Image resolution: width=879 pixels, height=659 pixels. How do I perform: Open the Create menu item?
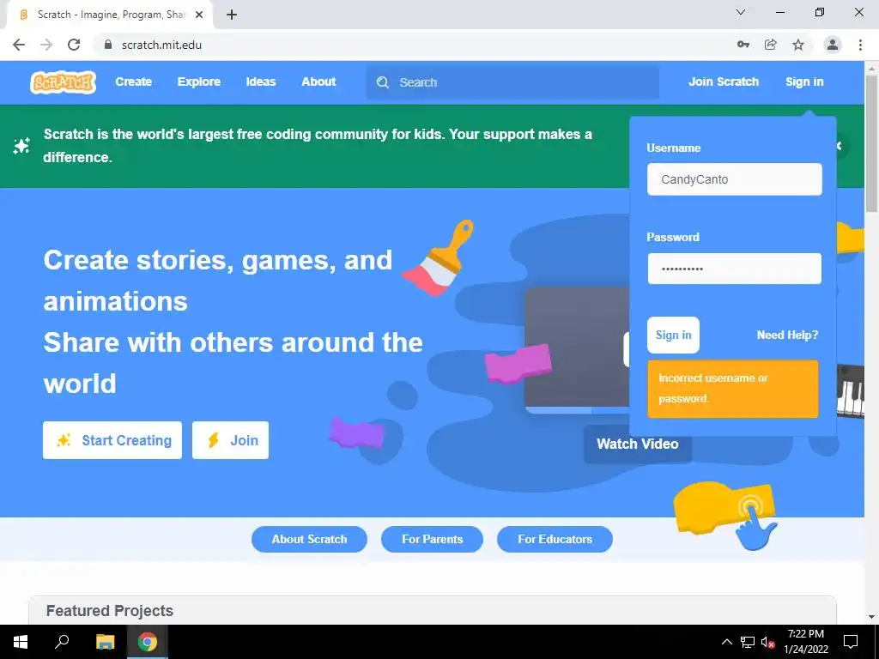tap(133, 82)
